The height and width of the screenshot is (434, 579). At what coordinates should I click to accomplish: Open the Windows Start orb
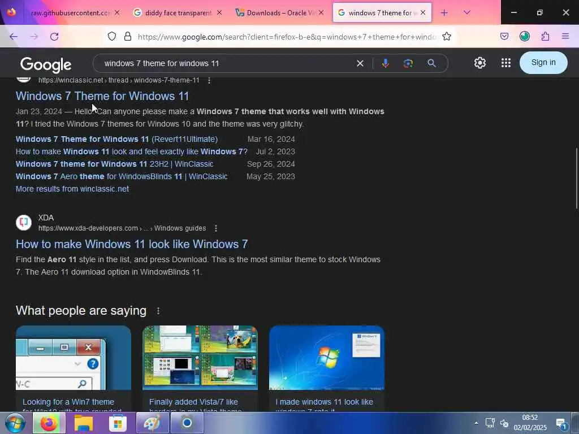[x=15, y=423]
